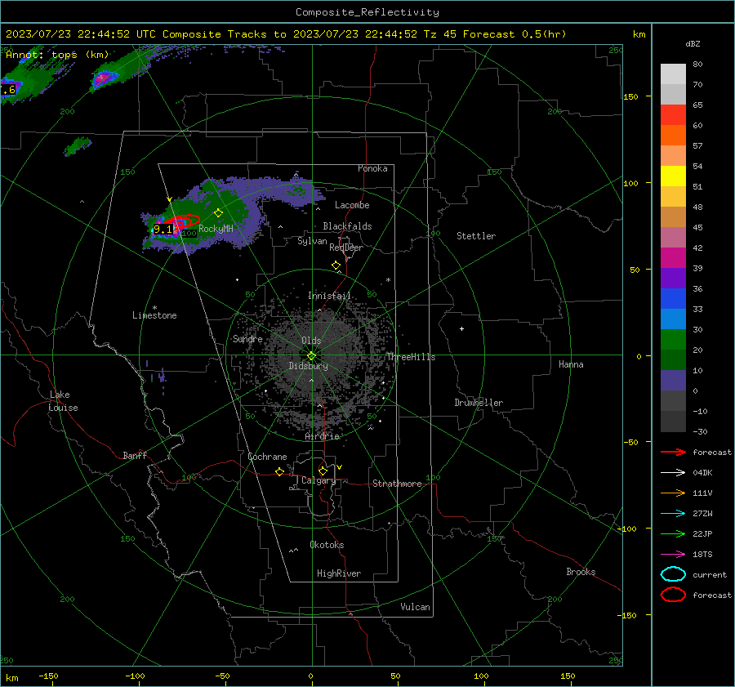Click the 'current' legend text
The width and height of the screenshot is (735, 687).
(710, 575)
